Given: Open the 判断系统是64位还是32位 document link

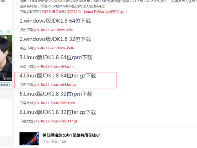Looking at the screenshot, I should (61, 12).
